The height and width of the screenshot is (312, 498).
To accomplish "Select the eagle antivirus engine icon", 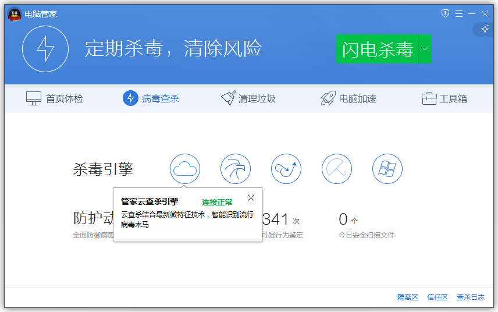I will [236, 169].
